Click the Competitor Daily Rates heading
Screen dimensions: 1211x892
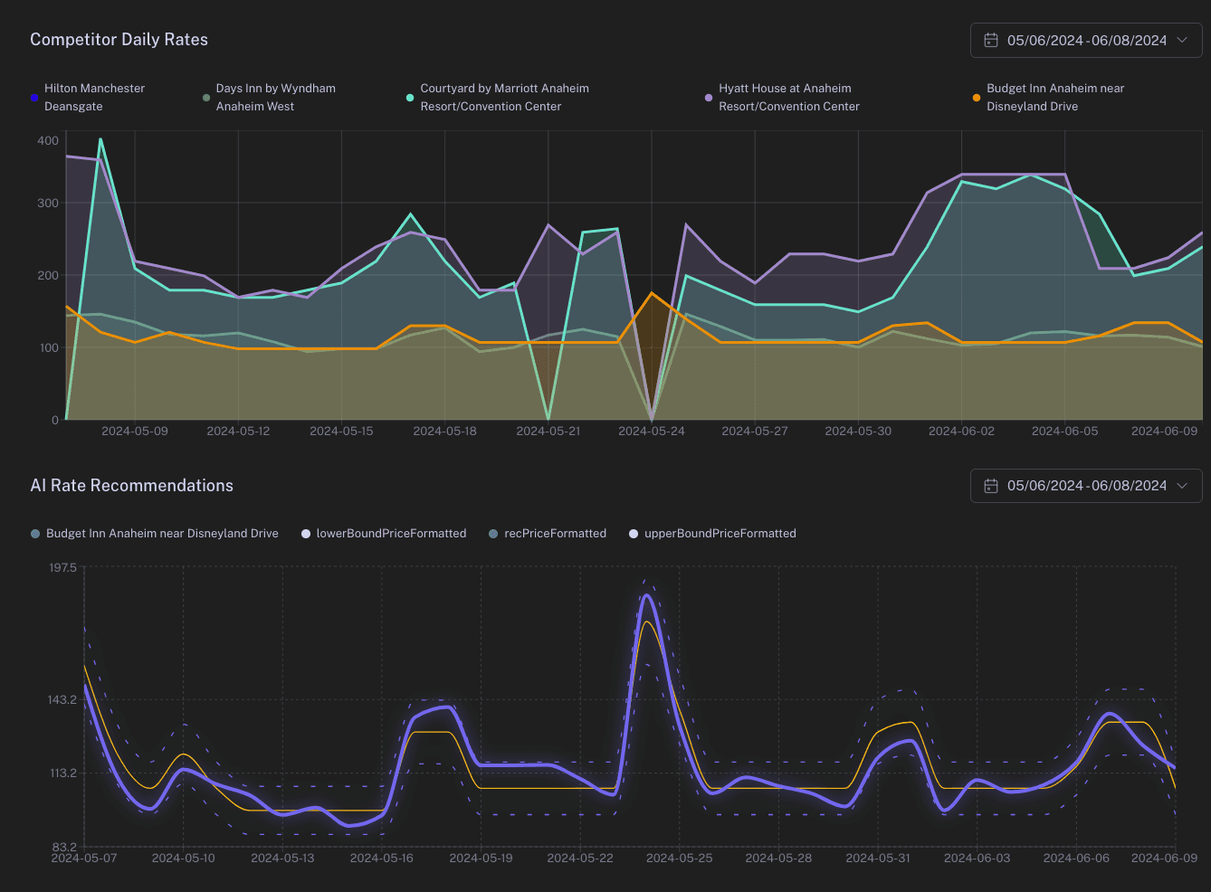click(x=119, y=40)
